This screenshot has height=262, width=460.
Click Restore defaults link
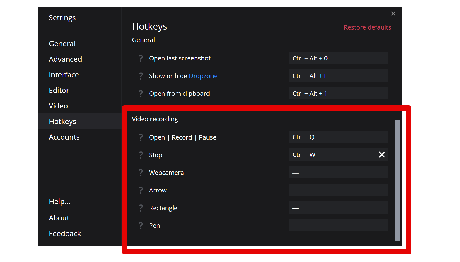pos(367,27)
